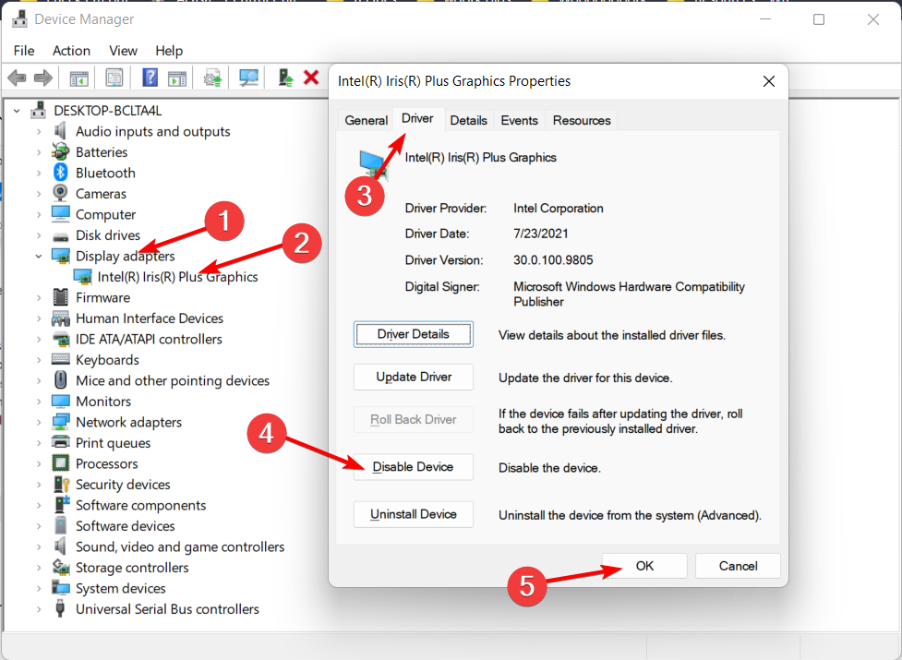The image size is (902, 660).
Task: Switch to the Events tab
Action: (520, 120)
